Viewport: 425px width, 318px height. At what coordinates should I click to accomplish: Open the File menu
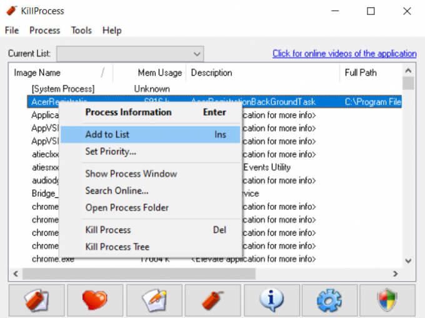(12, 31)
